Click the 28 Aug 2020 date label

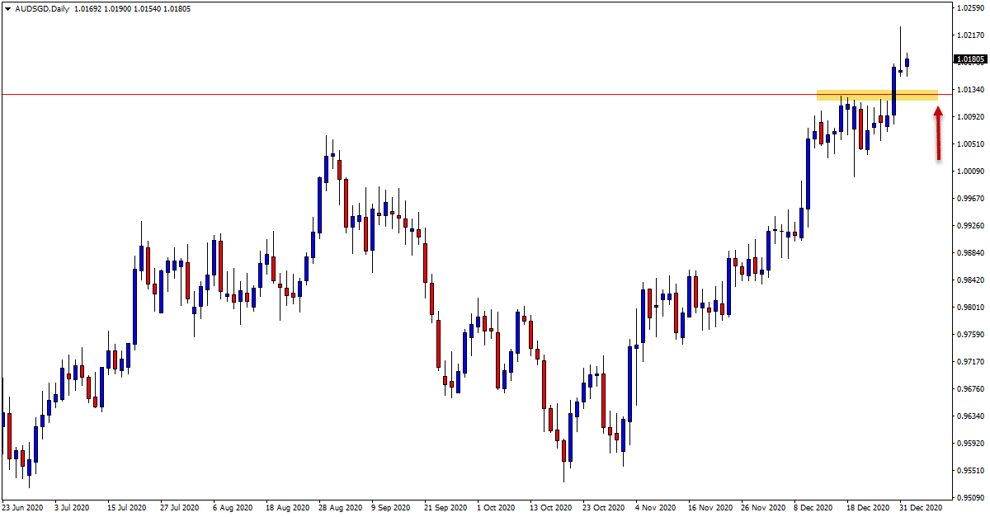(x=339, y=508)
